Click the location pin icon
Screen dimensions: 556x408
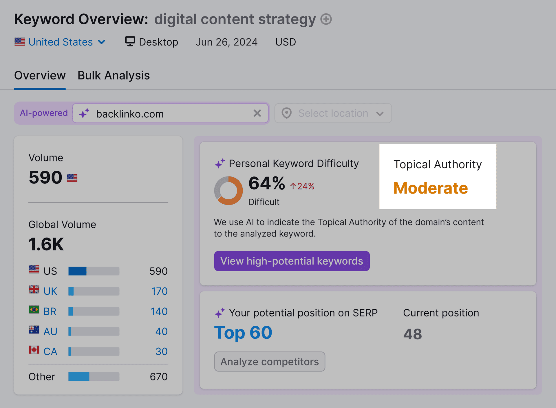(286, 113)
